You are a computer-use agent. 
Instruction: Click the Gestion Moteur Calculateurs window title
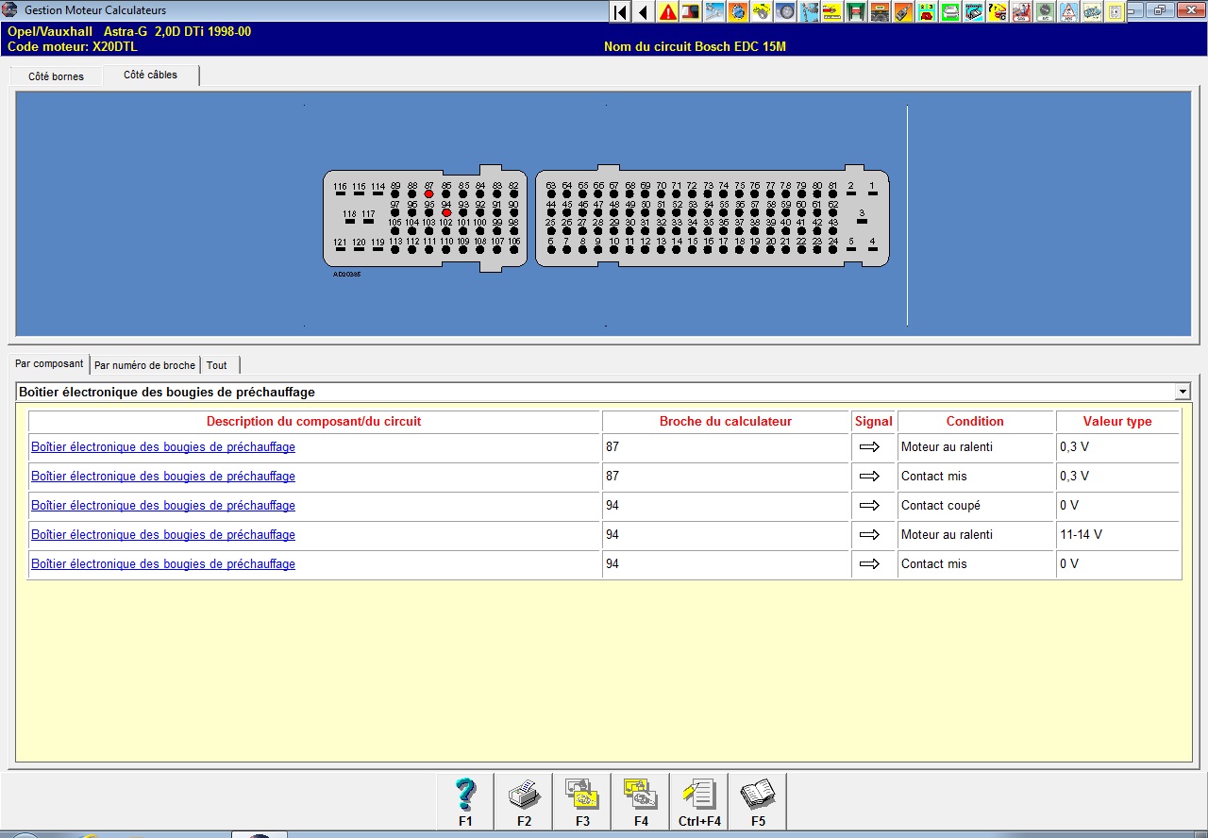pyautogui.click(x=95, y=10)
